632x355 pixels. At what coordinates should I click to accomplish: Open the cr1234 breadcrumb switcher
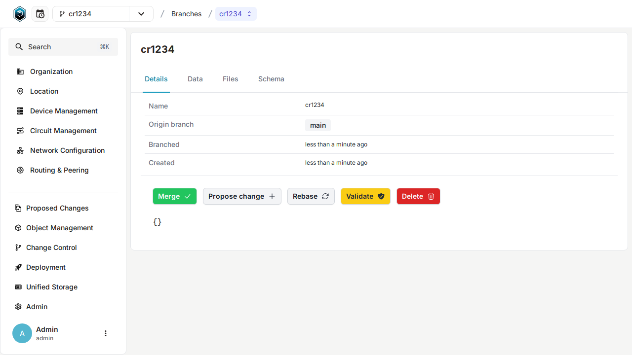(x=236, y=14)
